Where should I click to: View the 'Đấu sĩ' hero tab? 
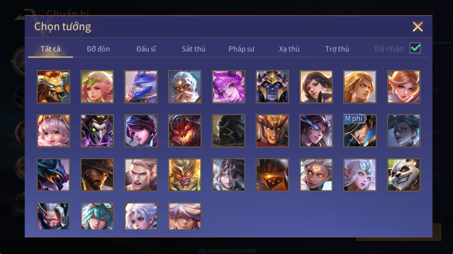146,49
